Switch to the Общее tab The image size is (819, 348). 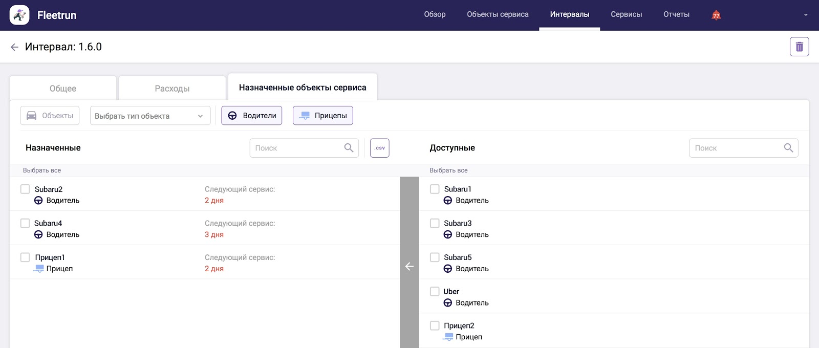click(x=63, y=89)
